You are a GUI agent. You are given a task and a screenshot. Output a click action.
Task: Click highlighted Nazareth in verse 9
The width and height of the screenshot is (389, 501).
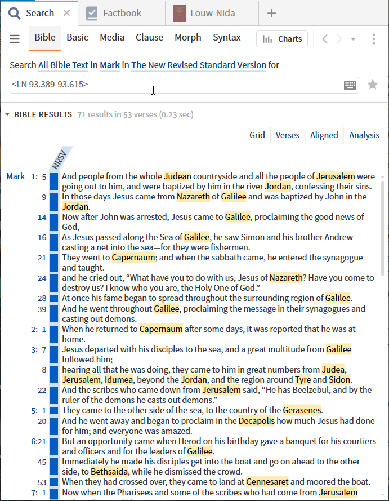(193, 197)
